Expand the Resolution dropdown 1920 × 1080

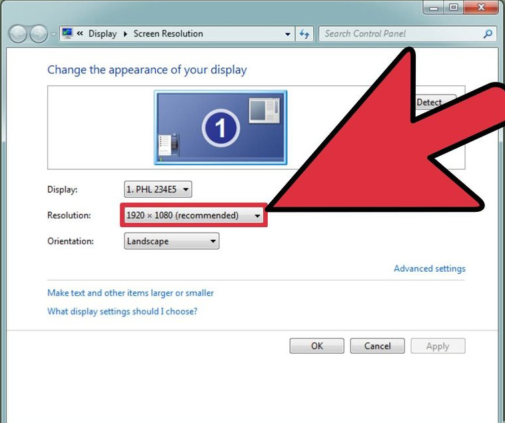193,215
